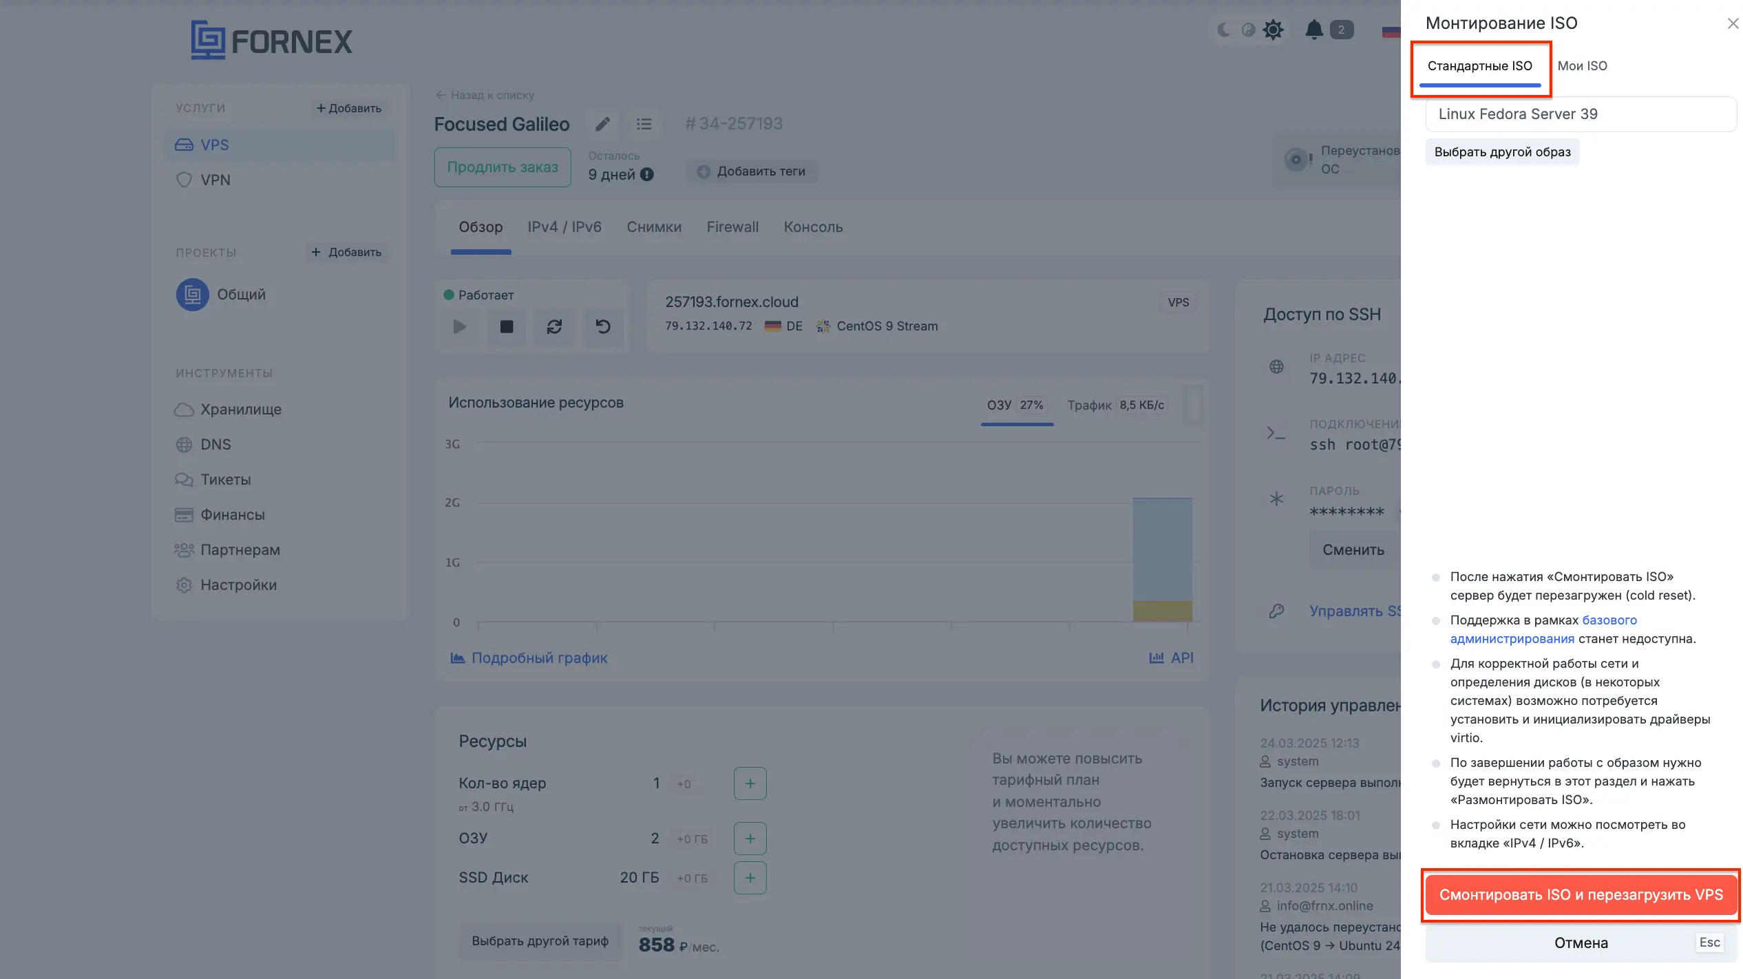Click Выбрать другой тариф button
This screenshot has height=979, width=1743.
(540, 941)
